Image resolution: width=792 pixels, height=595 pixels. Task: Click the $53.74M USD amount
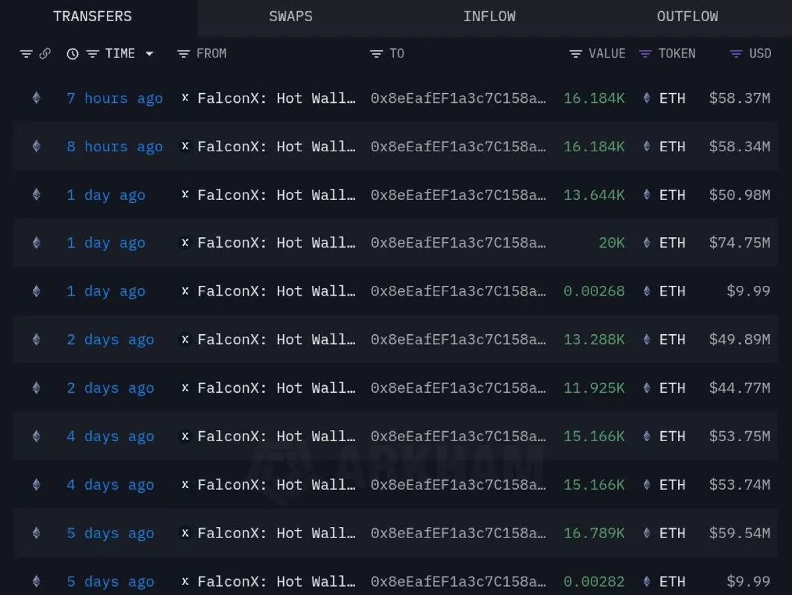click(740, 485)
